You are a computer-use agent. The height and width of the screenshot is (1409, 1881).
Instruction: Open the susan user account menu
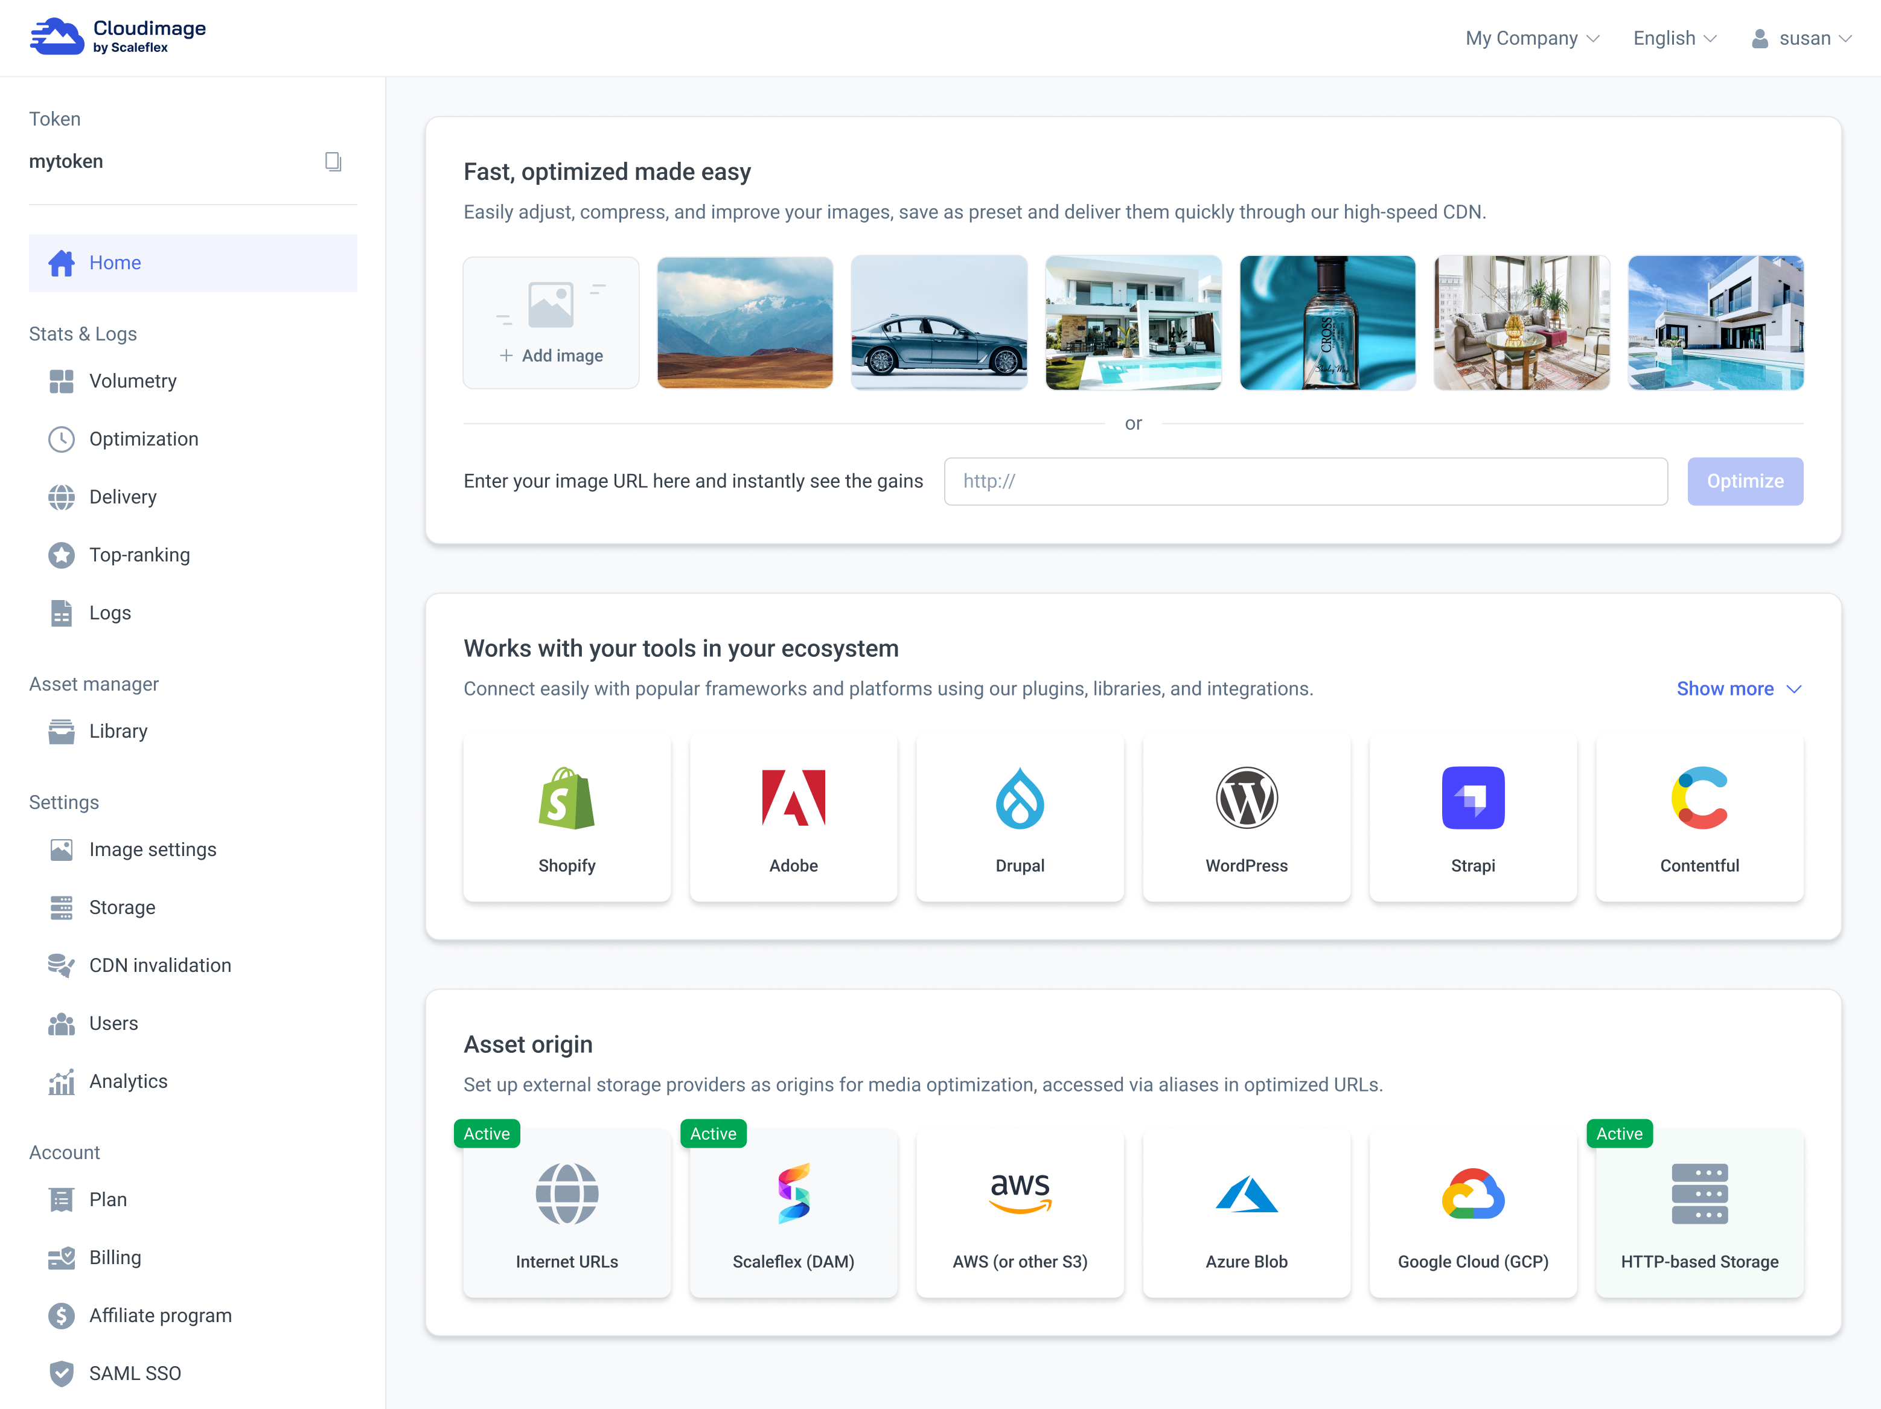point(1801,38)
